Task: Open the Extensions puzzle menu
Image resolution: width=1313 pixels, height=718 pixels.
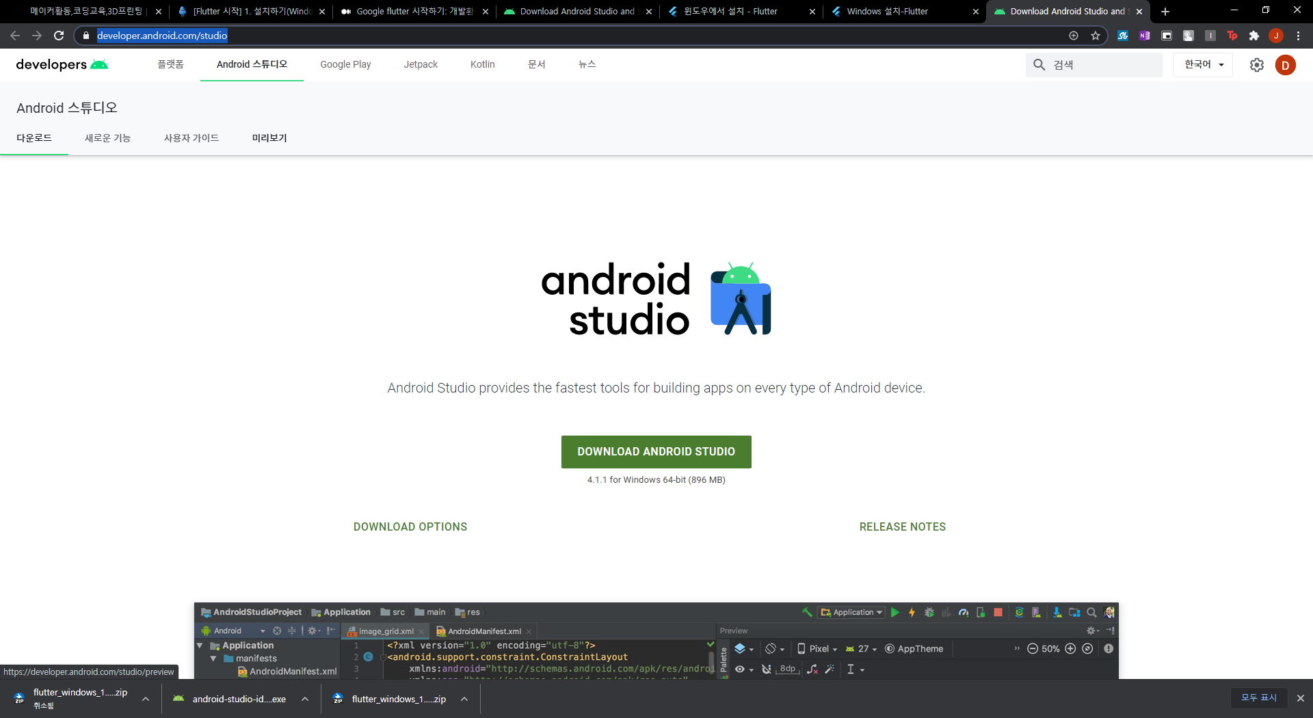Action: tap(1254, 36)
